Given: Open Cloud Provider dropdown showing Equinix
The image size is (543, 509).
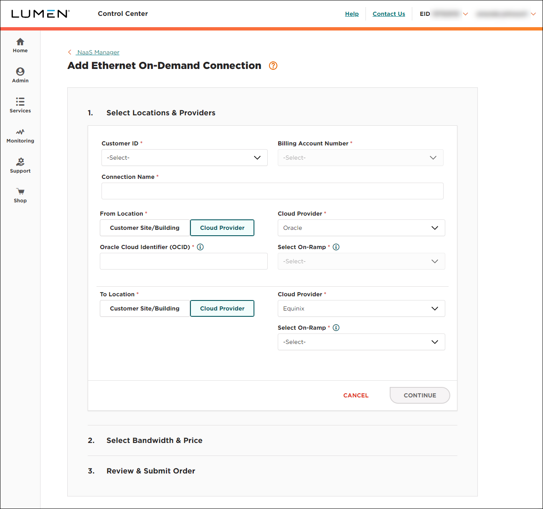Looking at the screenshot, I should 361,308.
